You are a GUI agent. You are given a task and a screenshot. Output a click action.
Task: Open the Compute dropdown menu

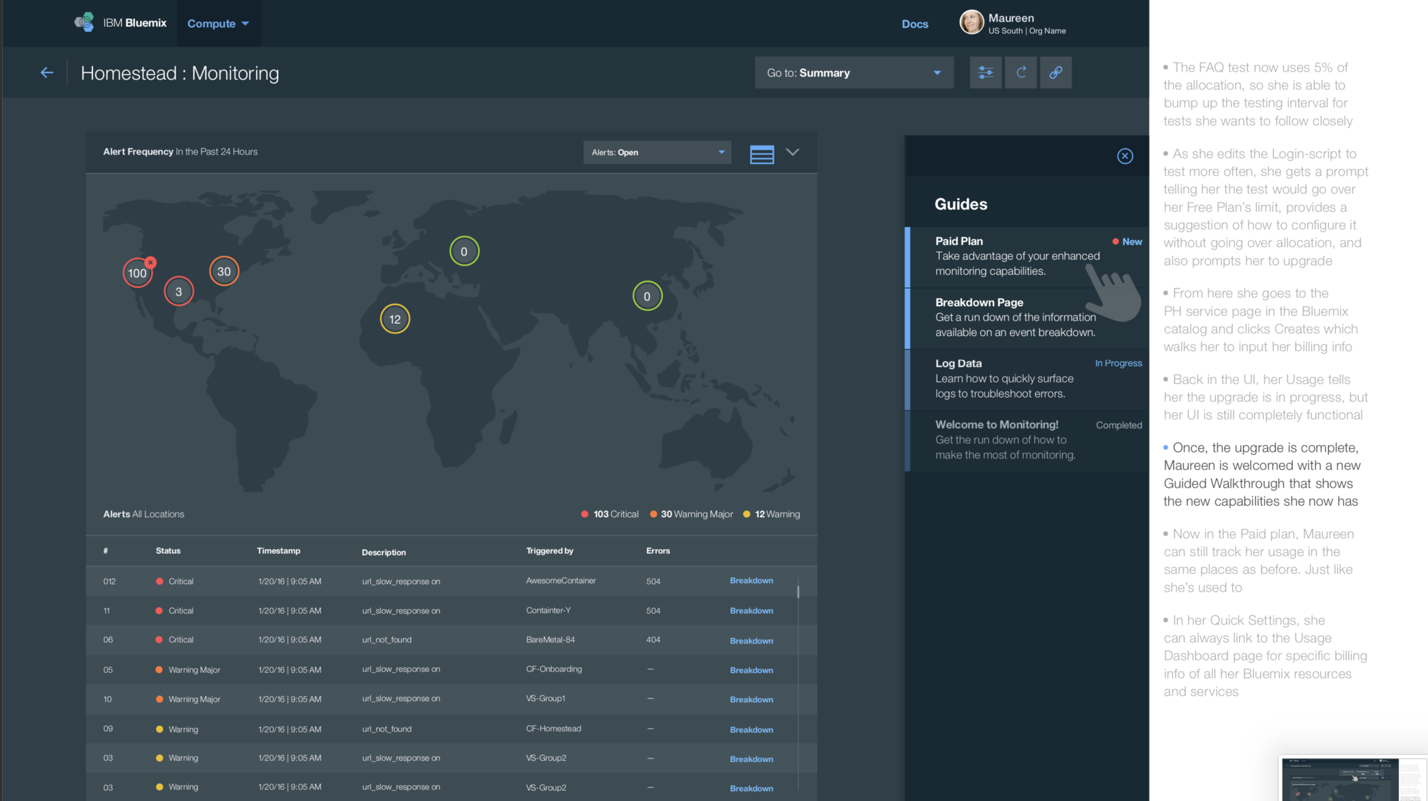(x=218, y=23)
